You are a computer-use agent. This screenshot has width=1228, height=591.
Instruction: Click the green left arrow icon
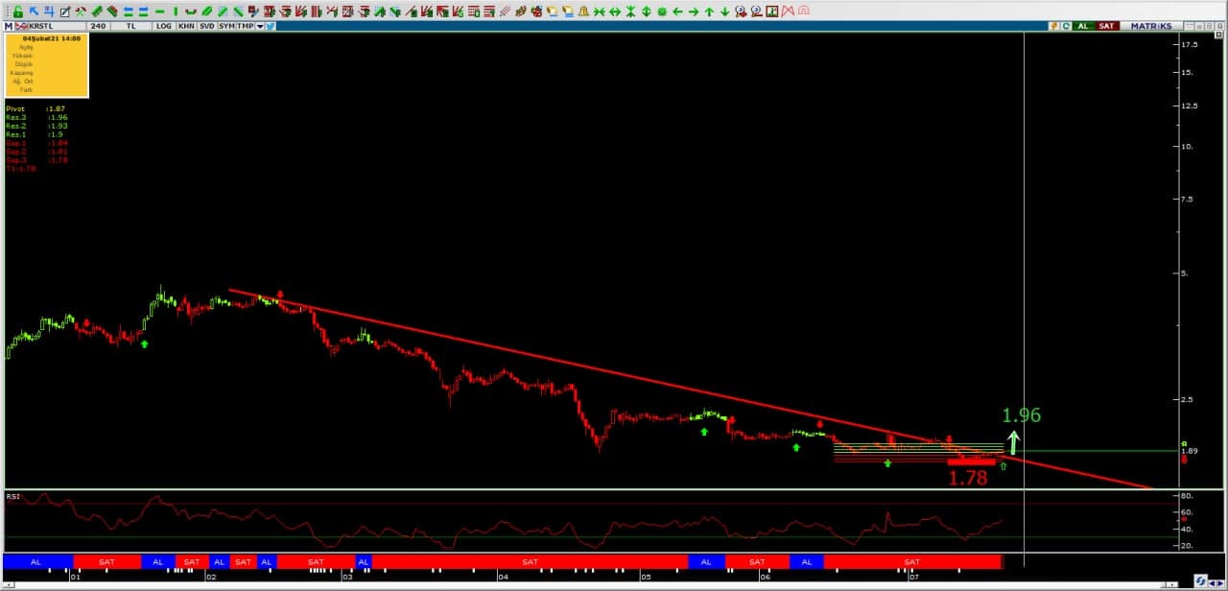pyautogui.click(x=677, y=12)
